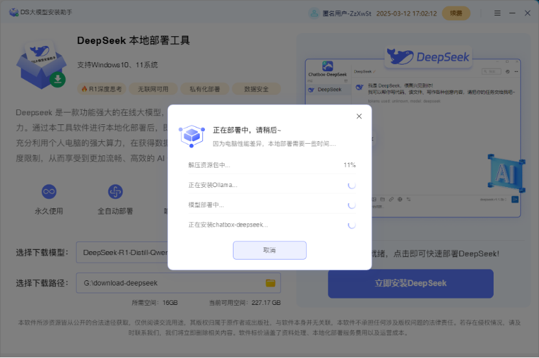Click the 私有化部署 tag
This screenshot has height=358, width=539.
204,89
